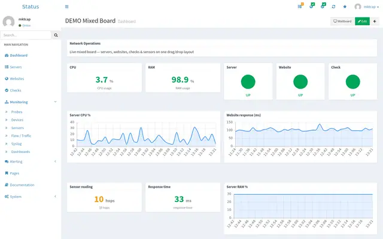The width and height of the screenshot is (383, 239).
Task: Click the Server CPU % line chart area
Action: (146, 134)
